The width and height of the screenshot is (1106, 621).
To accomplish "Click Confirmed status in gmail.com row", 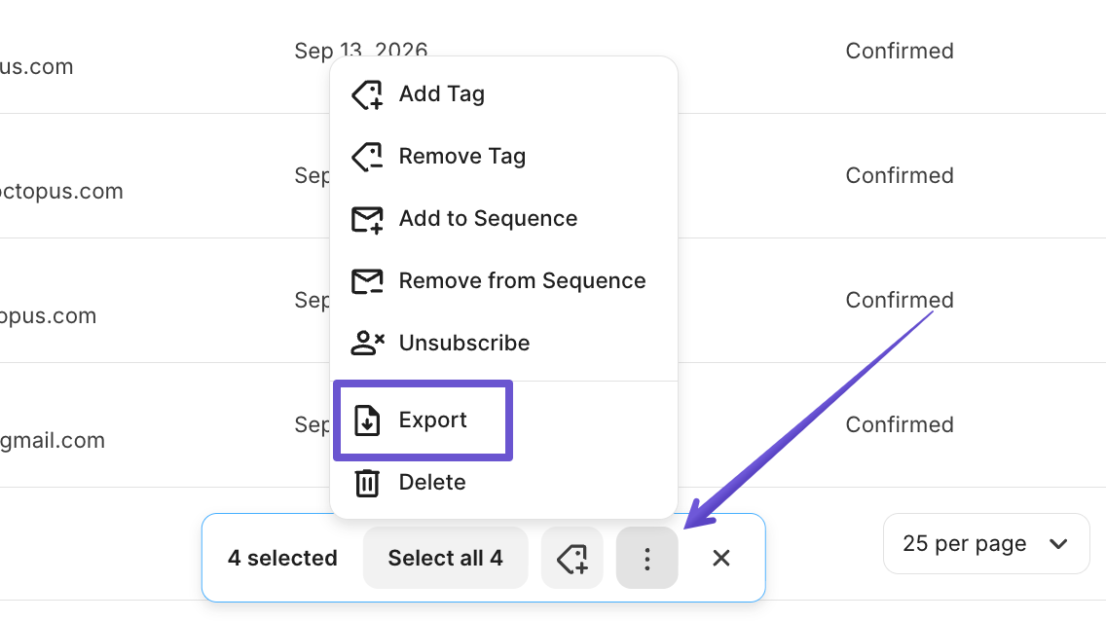I will [x=900, y=424].
